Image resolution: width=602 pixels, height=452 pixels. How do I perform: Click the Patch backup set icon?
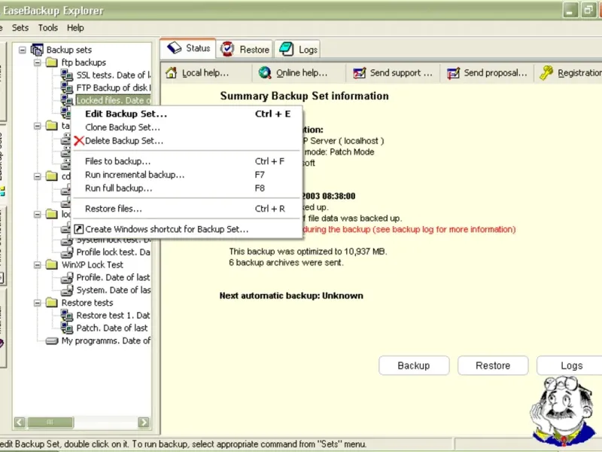(67, 328)
